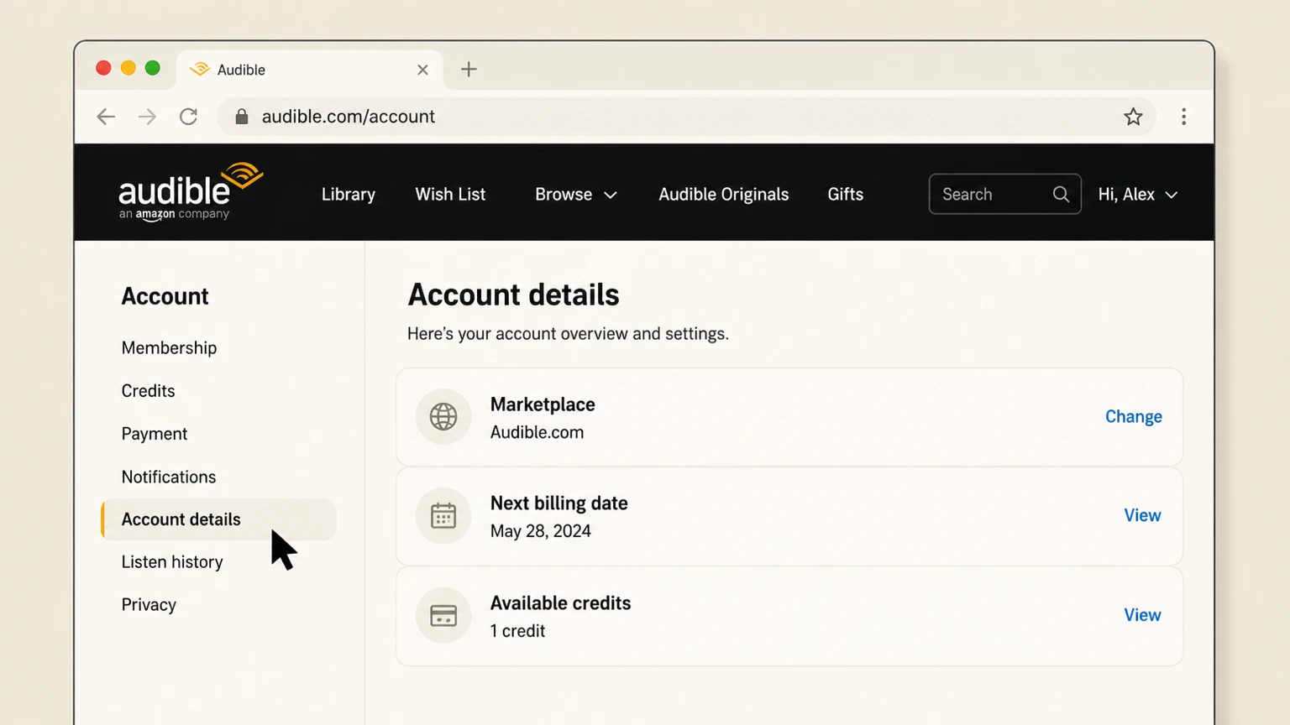The height and width of the screenshot is (725, 1290).
Task: Click Change link for Marketplace
Action: 1133,416
